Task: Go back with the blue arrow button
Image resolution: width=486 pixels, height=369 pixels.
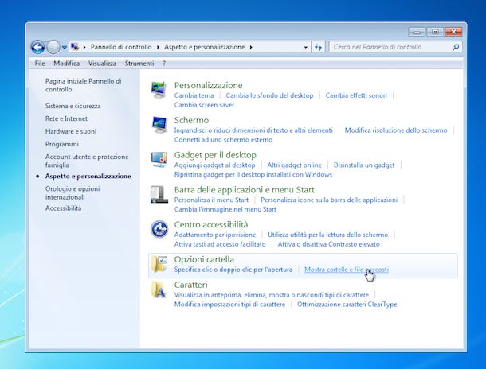Action: (38, 47)
